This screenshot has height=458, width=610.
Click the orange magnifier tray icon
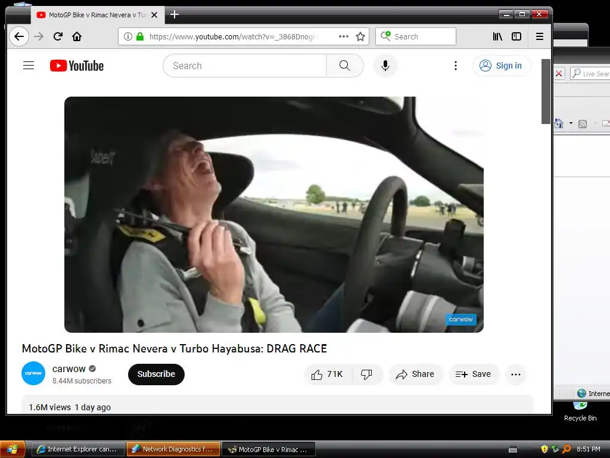point(567,449)
